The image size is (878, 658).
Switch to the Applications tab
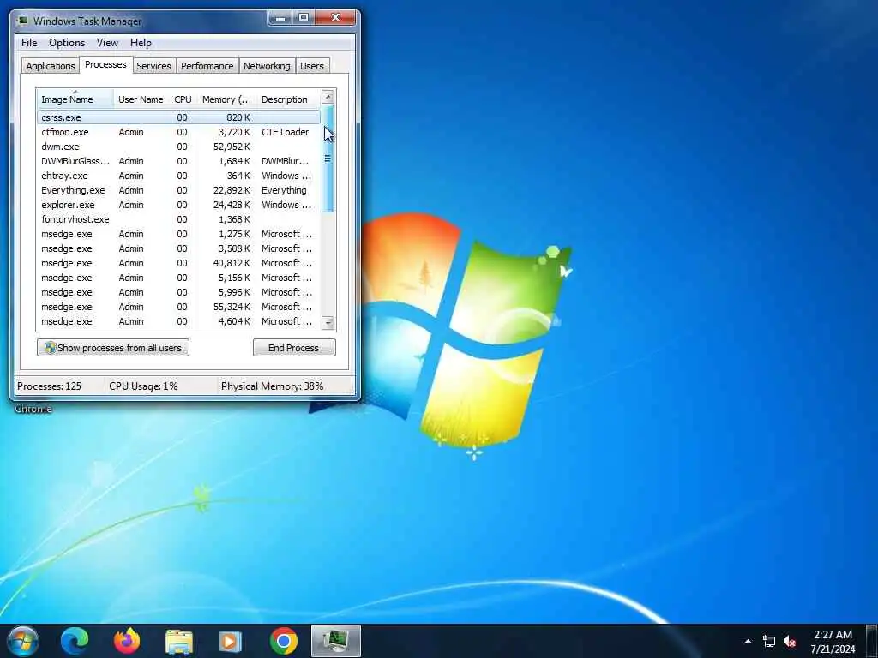point(51,66)
